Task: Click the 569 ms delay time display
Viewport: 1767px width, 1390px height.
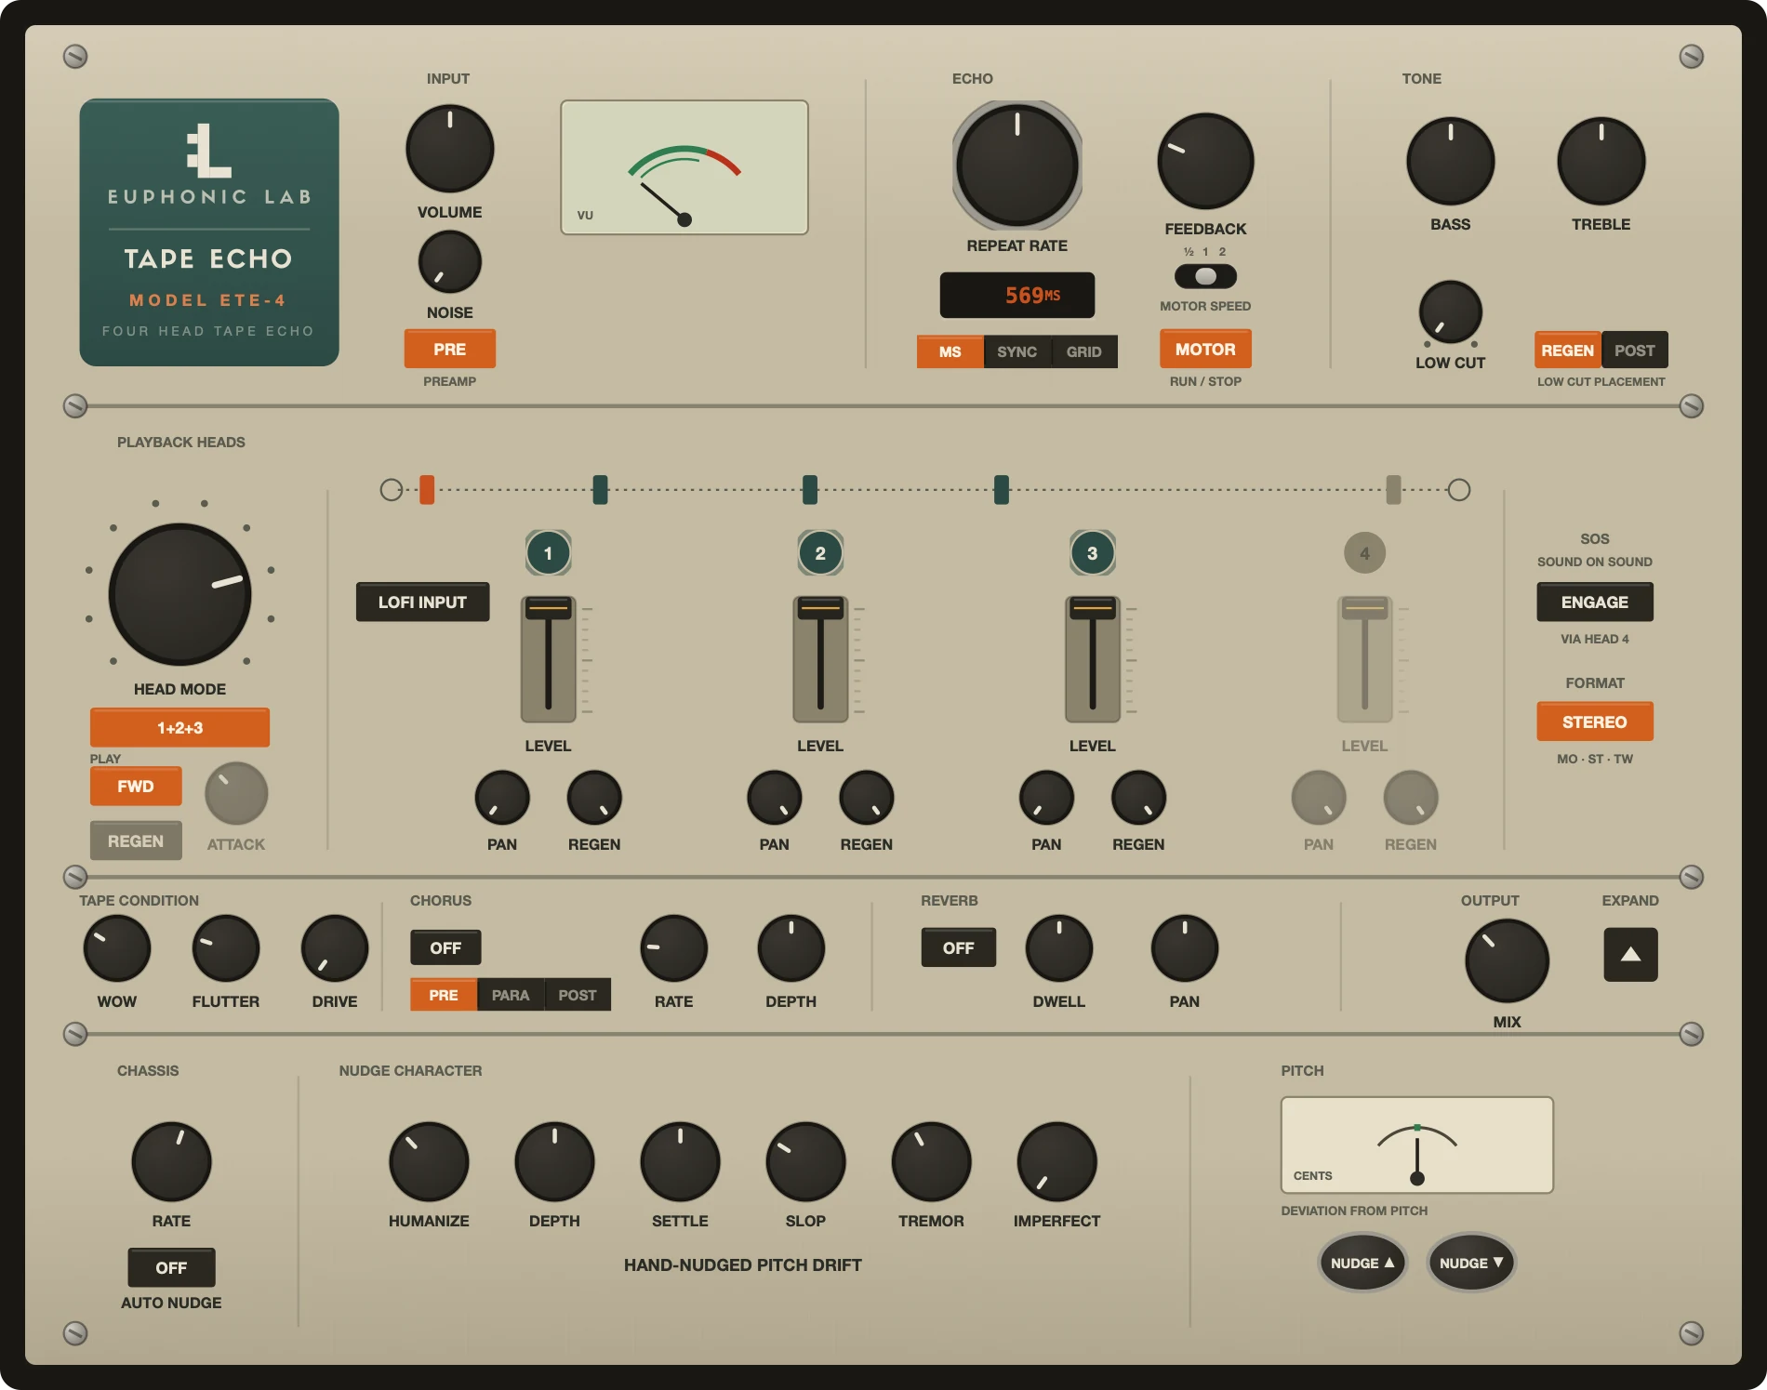Action: (x=1016, y=295)
